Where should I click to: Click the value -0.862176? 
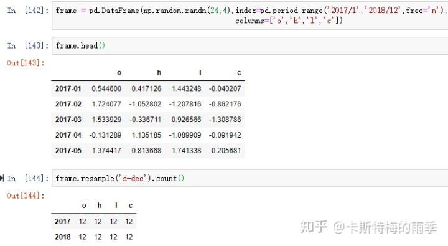click(225, 104)
